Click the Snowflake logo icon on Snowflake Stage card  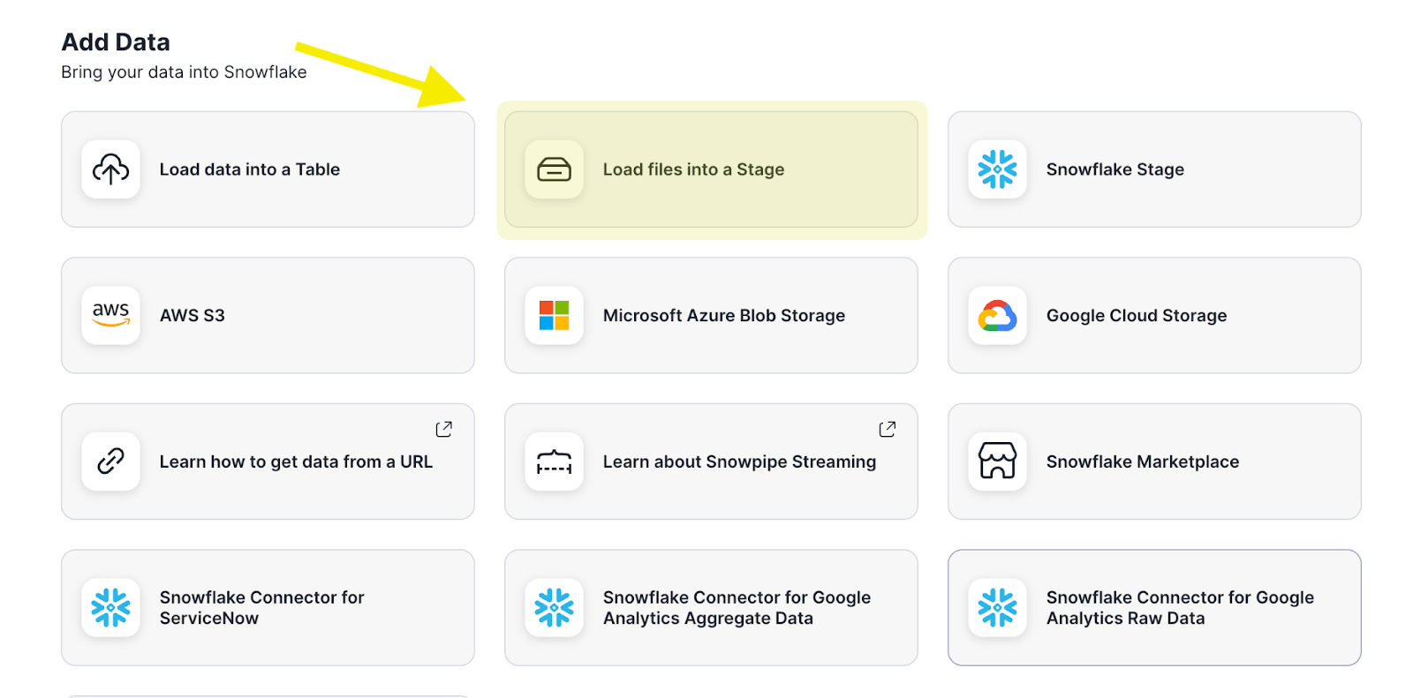click(x=997, y=169)
